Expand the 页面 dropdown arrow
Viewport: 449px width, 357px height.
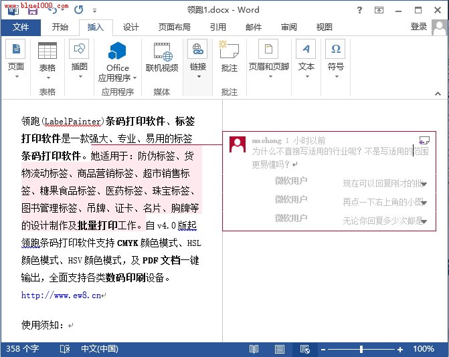click(17, 77)
